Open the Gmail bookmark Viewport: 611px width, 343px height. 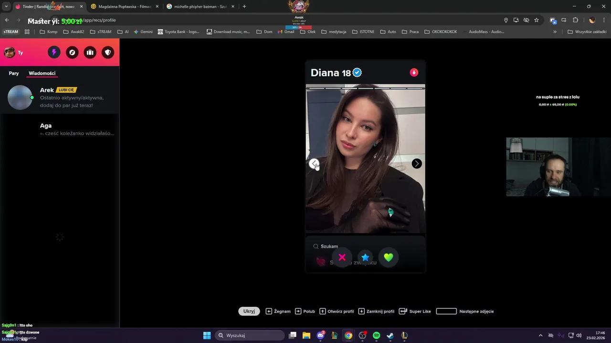pos(286,32)
